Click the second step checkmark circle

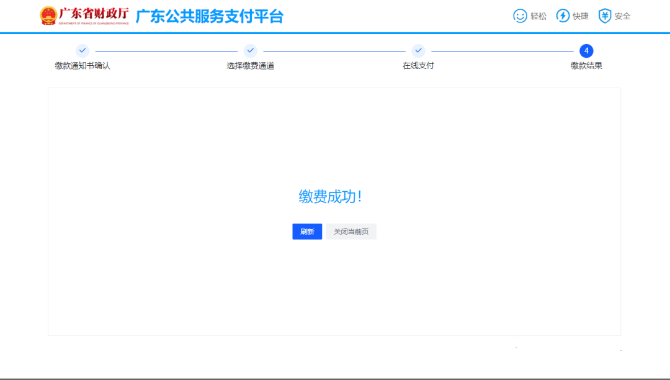click(251, 51)
